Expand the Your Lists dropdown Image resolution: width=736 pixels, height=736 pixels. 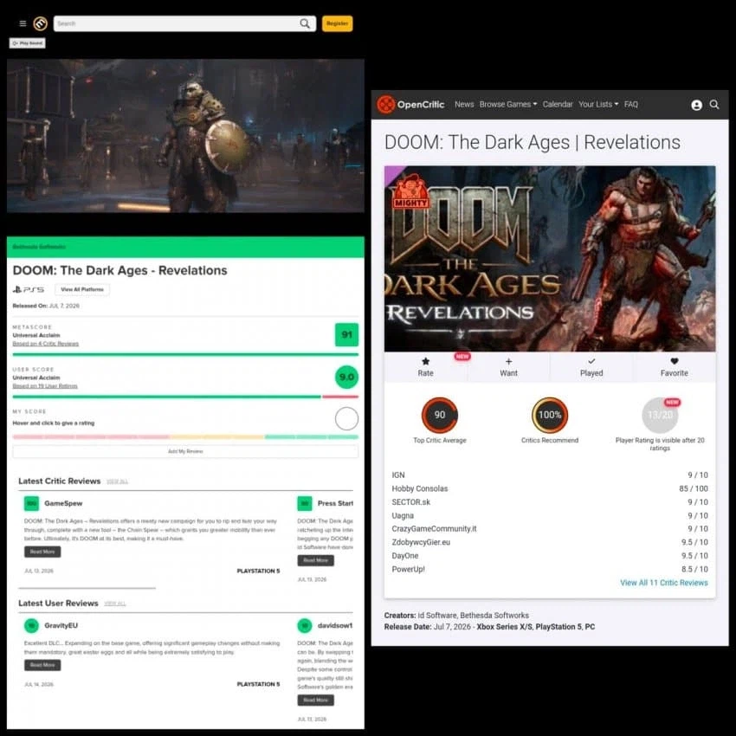[x=598, y=104]
